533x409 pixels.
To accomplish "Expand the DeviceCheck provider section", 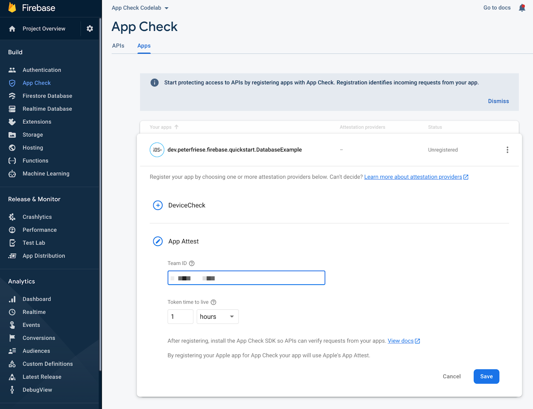I will click(158, 205).
